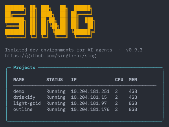Click the Projects panel title
This screenshot has width=169, height=127.
pos(24,68)
